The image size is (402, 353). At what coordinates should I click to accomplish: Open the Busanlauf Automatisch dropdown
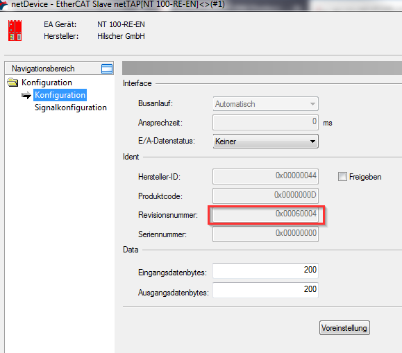coord(265,104)
